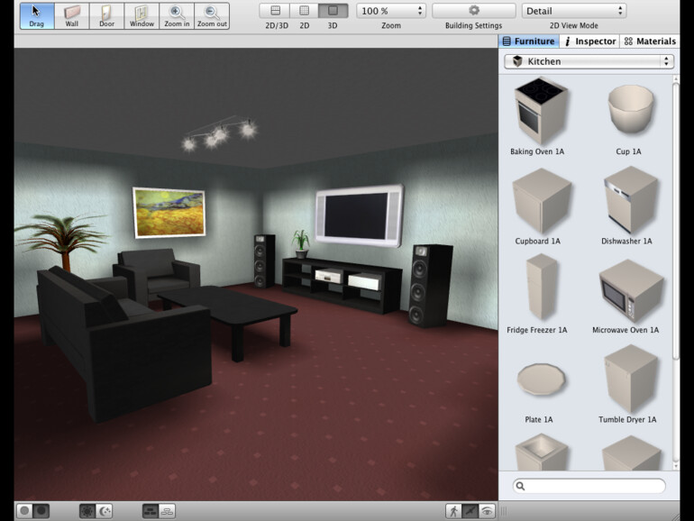
Task: Select the Microwave Oven 1A item
Action: click(626, 297)
